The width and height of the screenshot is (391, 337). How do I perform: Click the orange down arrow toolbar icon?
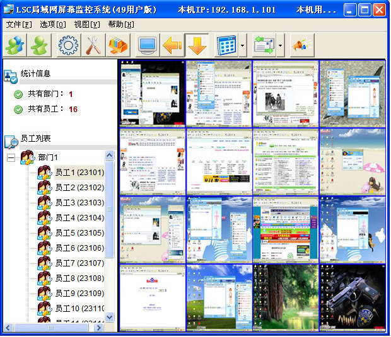point(197,45)
